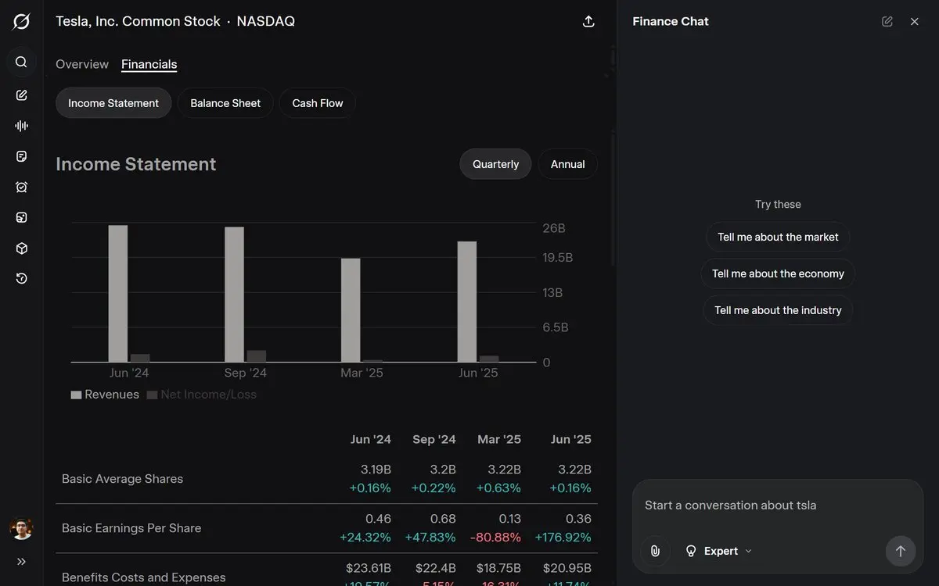Select the Financials tab

pos(149,64)
